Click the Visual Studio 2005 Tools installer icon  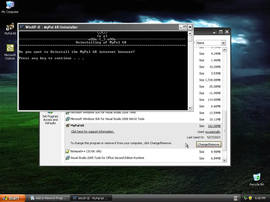[x=67, y=158]
